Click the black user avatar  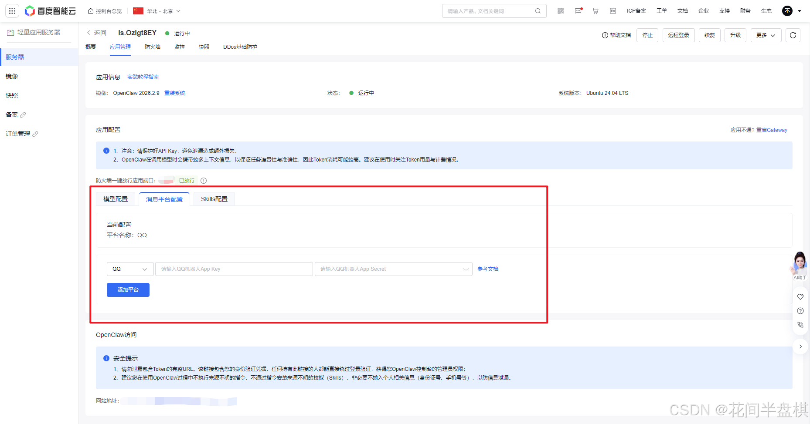pos(787,11)
